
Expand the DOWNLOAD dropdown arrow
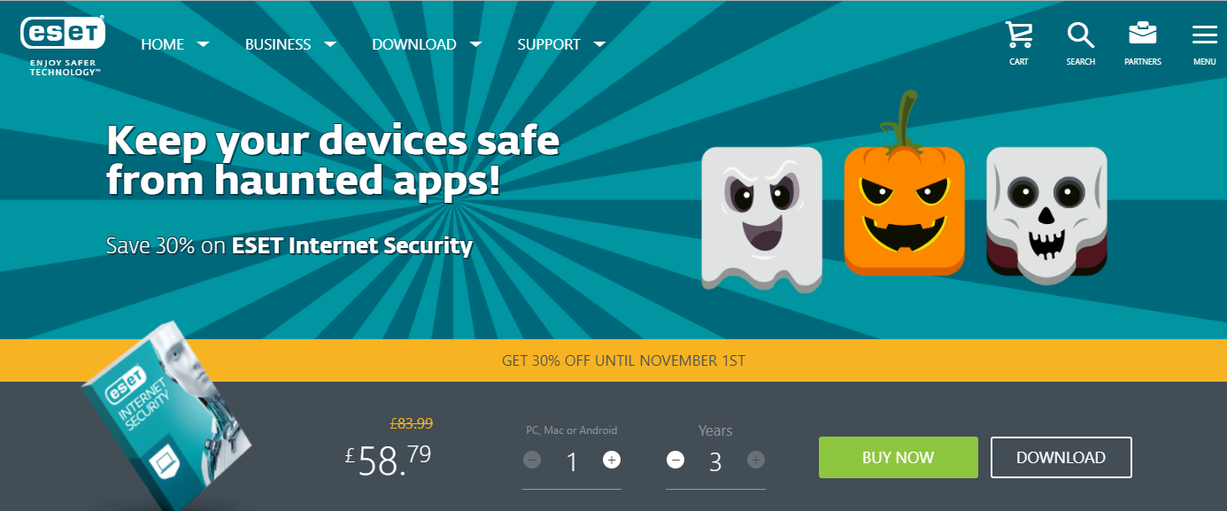click(x=475, y=44)
